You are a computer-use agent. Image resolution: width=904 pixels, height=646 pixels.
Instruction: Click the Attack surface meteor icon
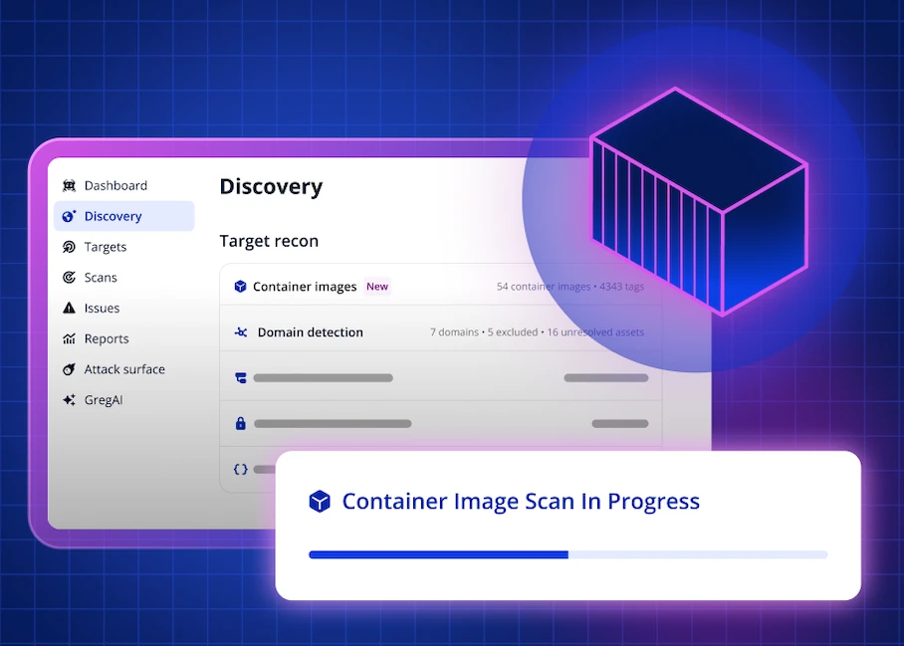(70, 369)
